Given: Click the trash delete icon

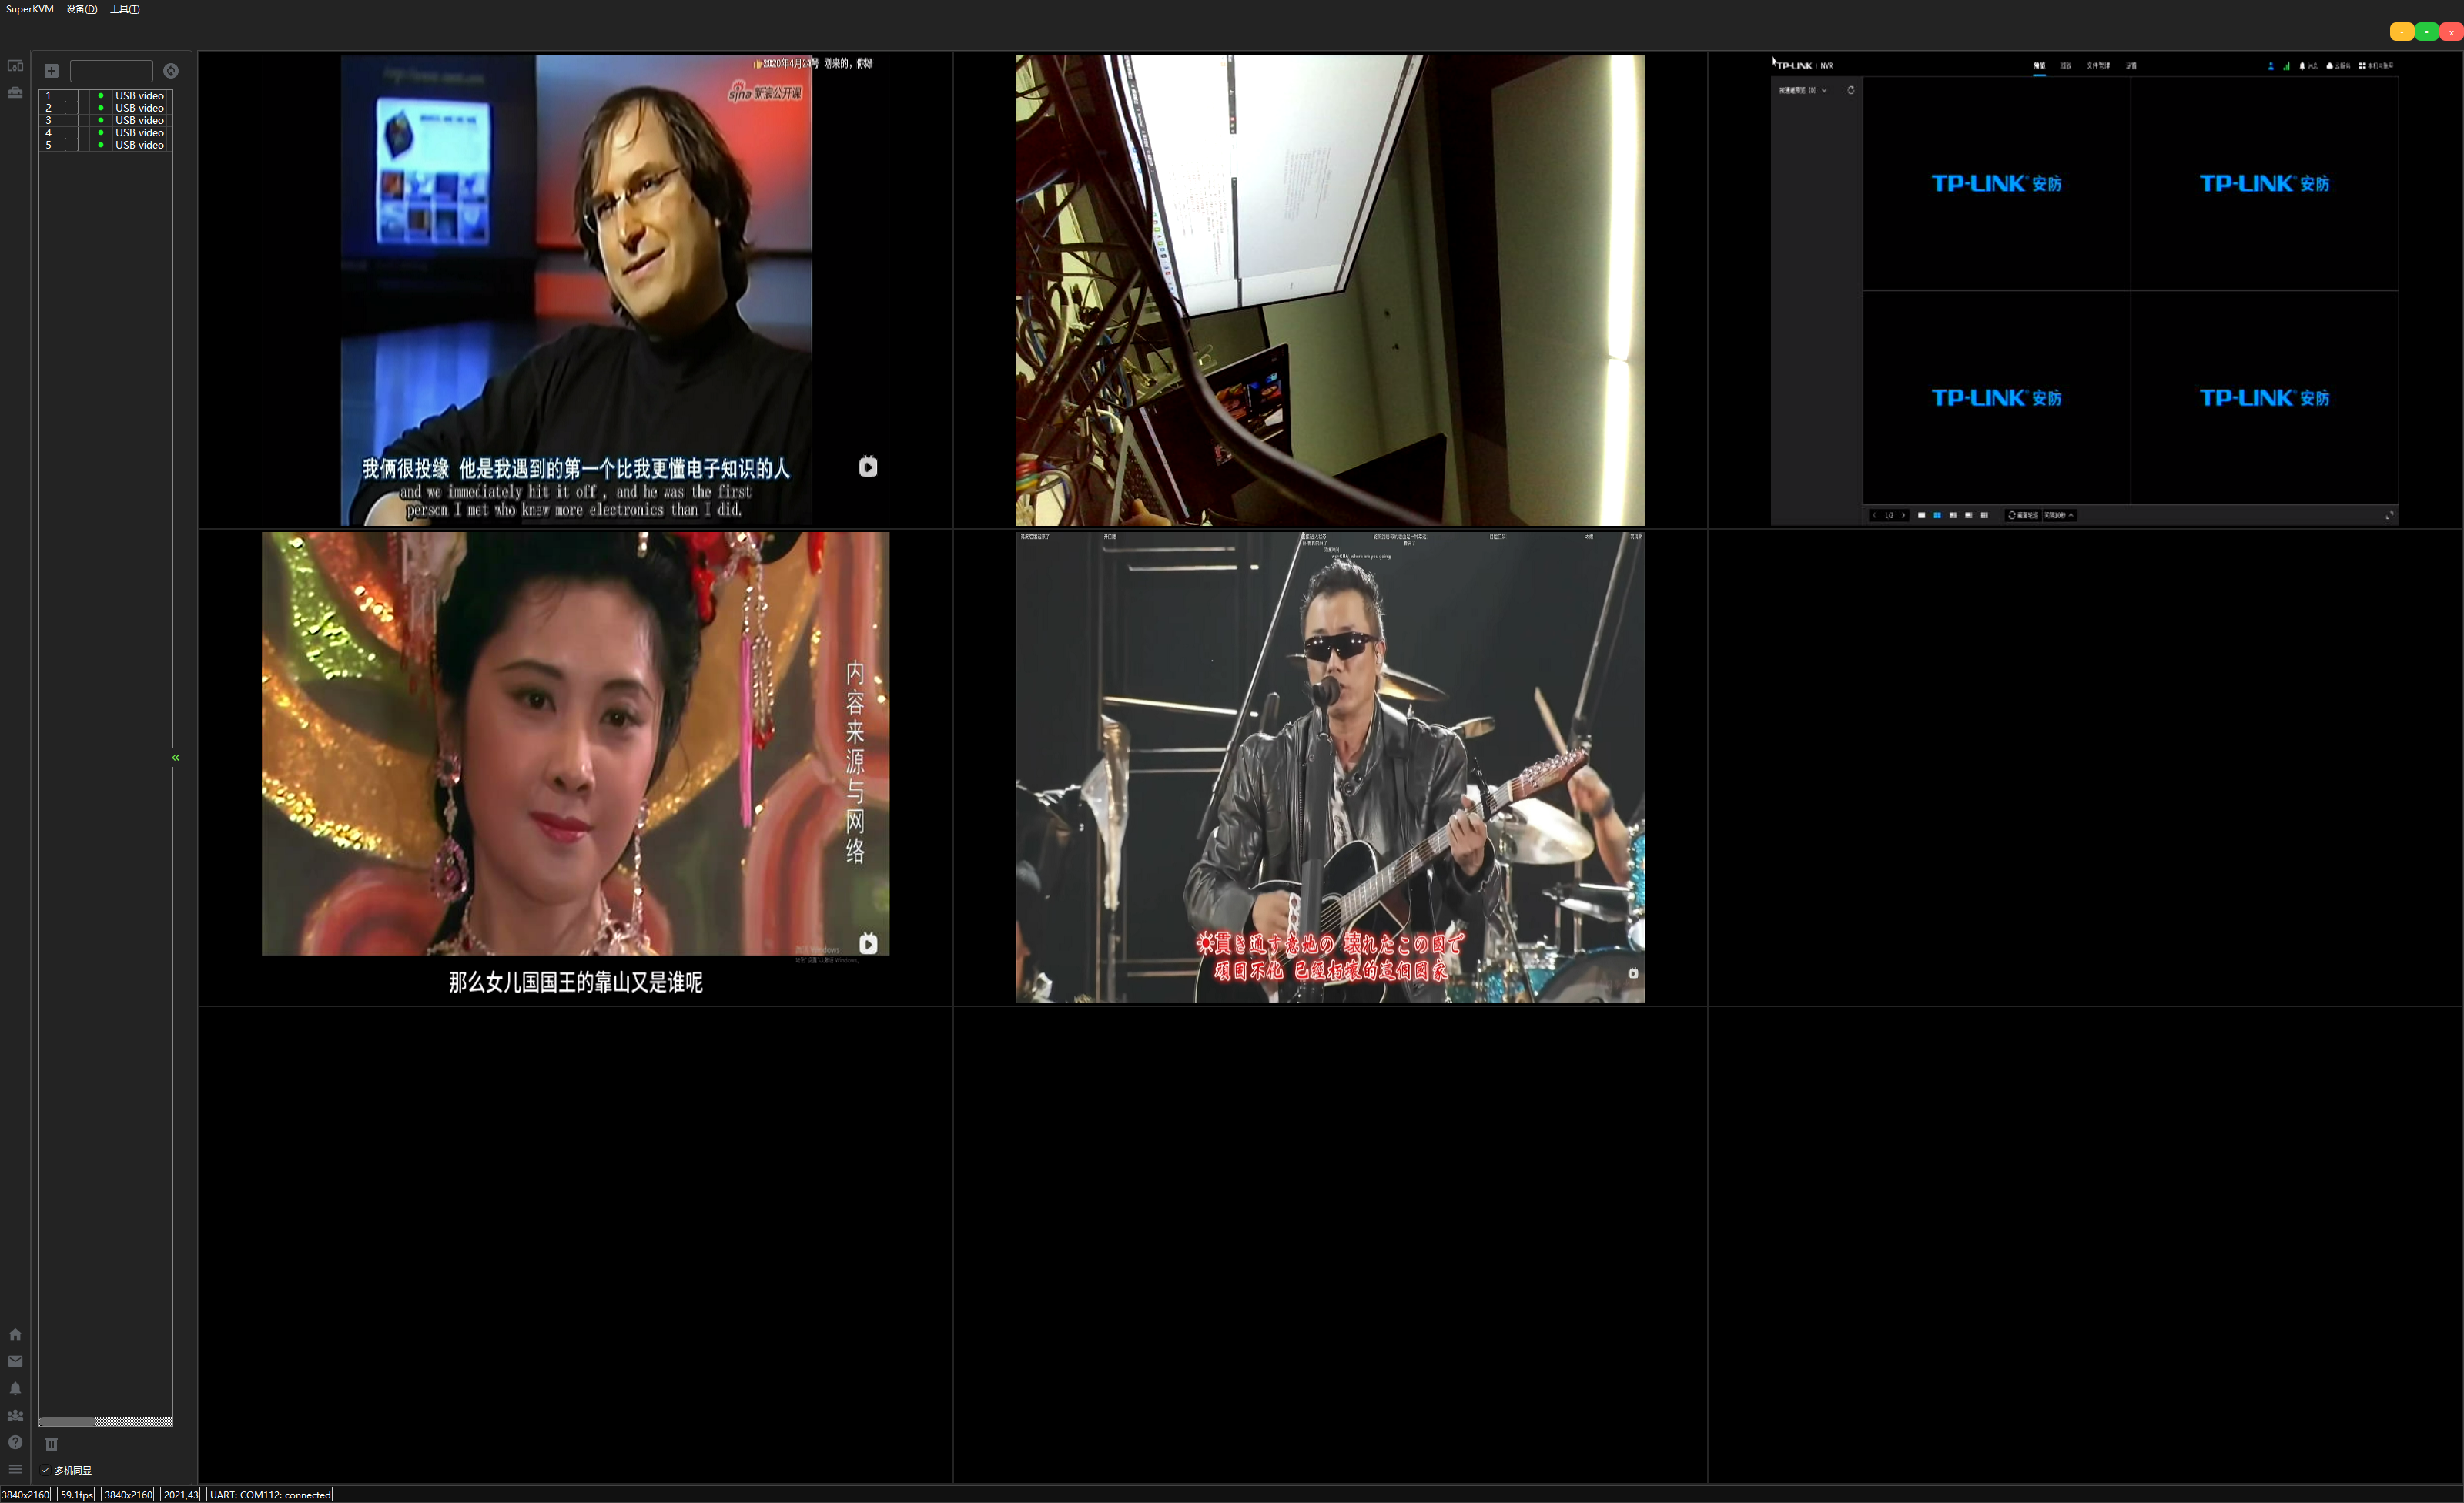Looking at the screenshot, I should (52, 1444).
